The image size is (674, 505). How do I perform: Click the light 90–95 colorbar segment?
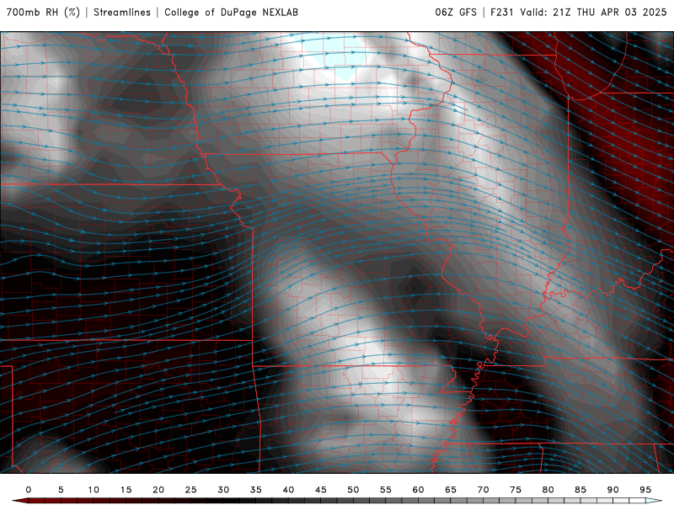click(x=629, y=501)
